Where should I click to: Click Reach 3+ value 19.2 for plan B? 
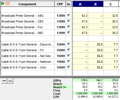[100, 87]
